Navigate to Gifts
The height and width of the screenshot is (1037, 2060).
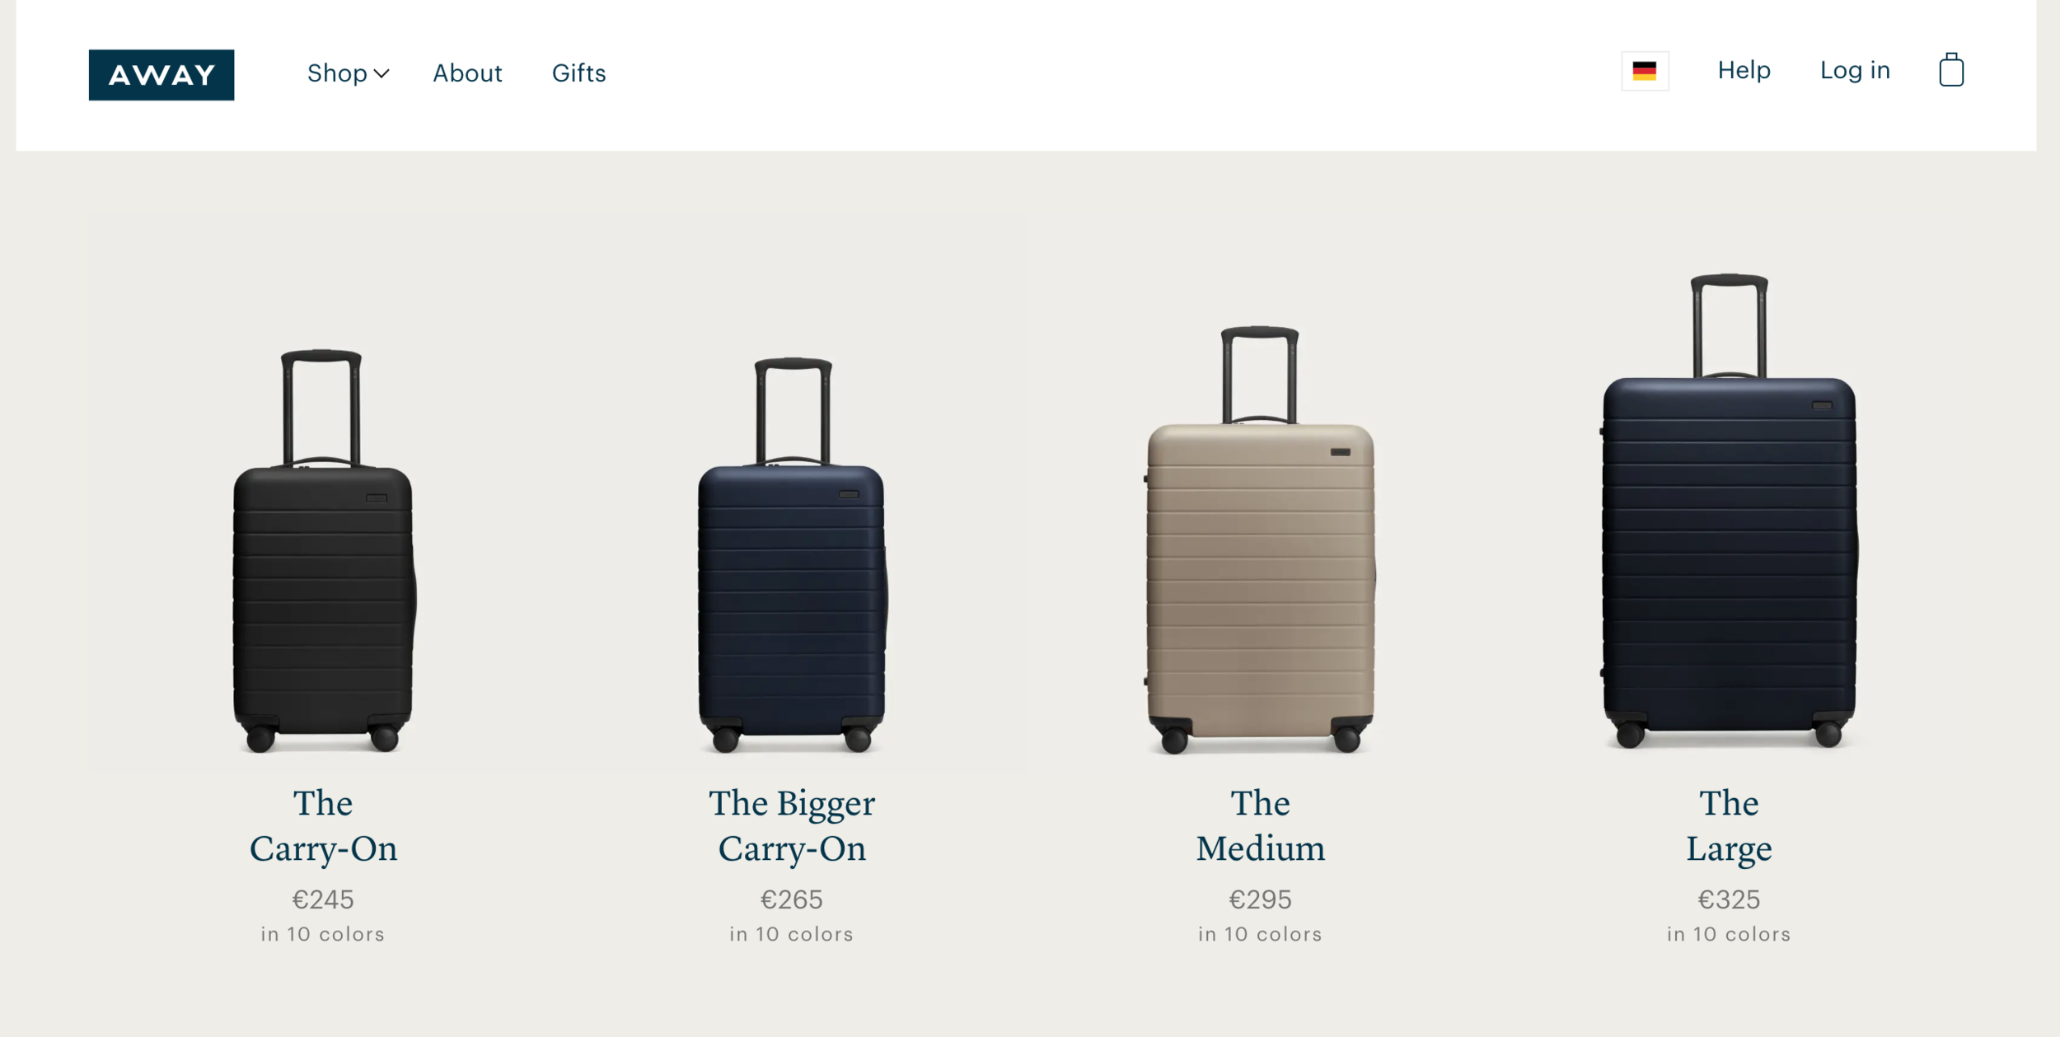[x=578, y=73]
